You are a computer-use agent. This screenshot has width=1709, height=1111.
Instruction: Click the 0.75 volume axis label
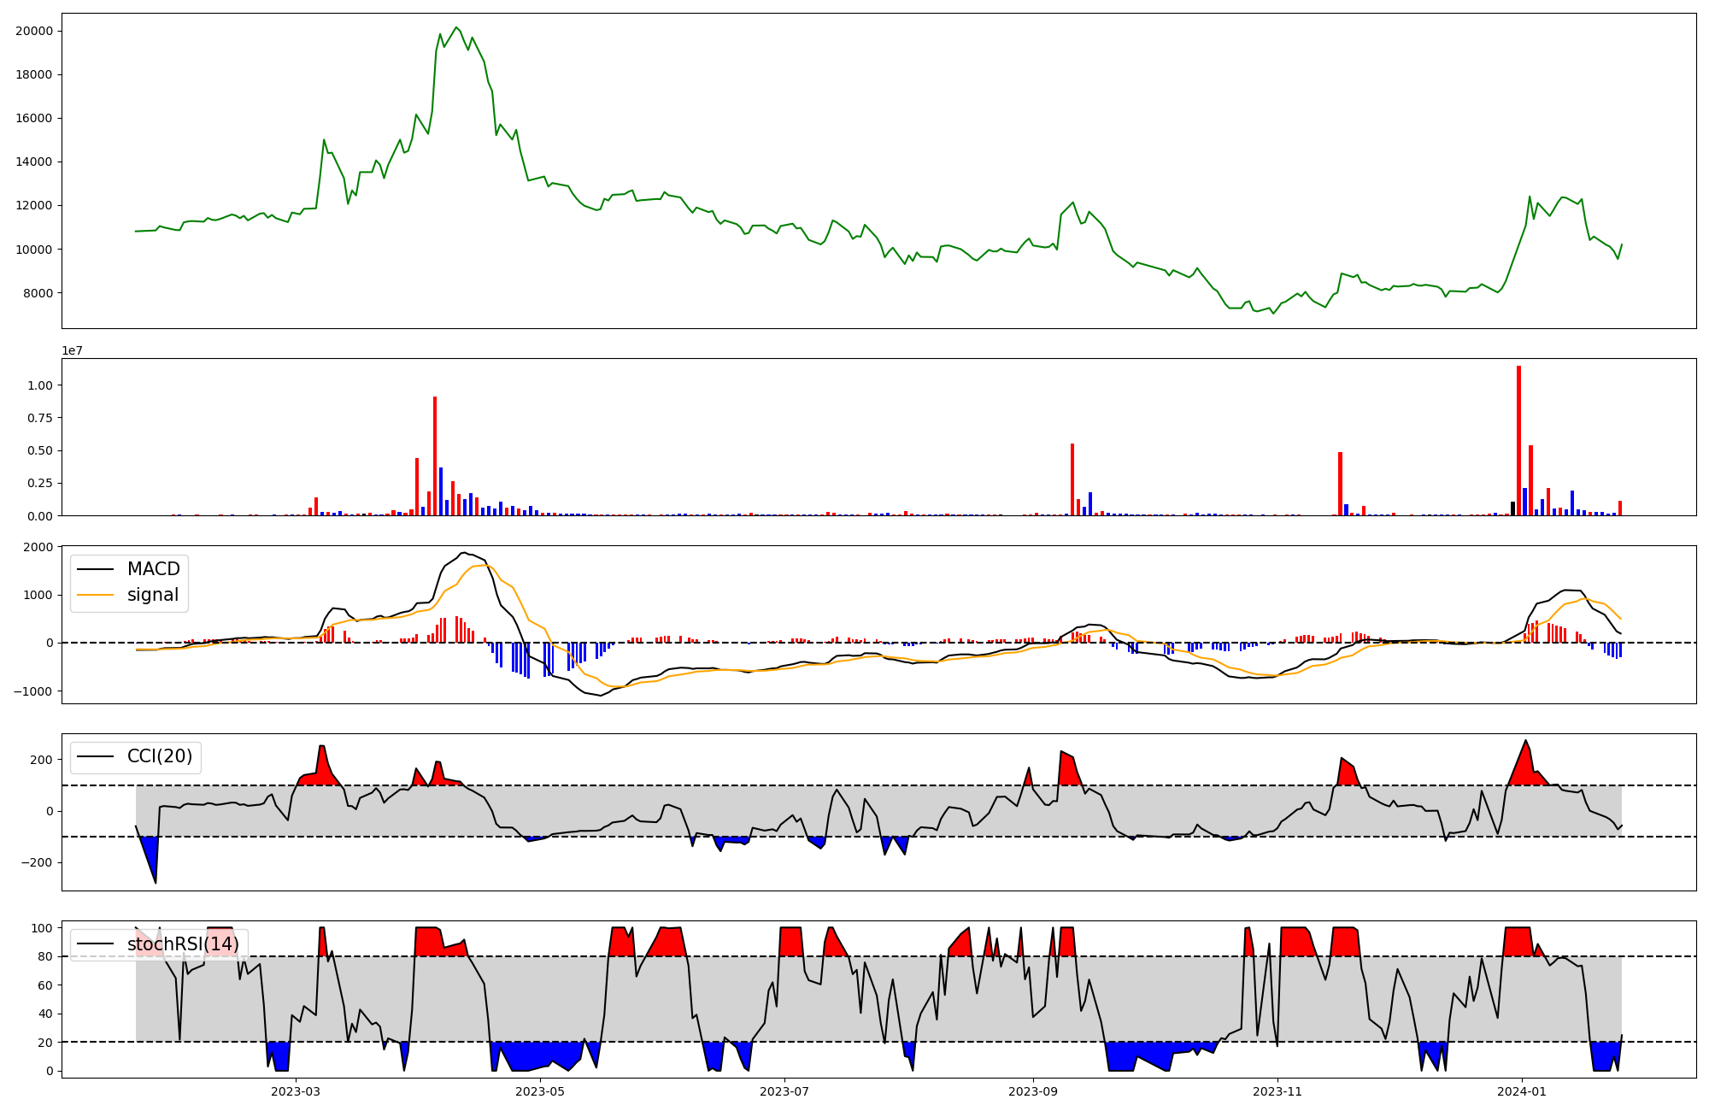[40, 418]
